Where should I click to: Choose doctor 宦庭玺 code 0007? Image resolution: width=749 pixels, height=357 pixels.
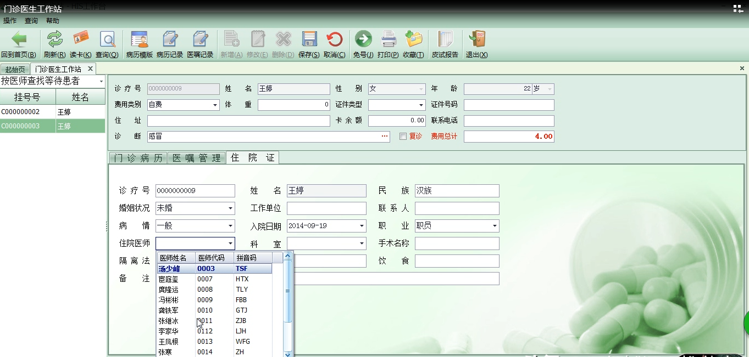pos(214,279)
